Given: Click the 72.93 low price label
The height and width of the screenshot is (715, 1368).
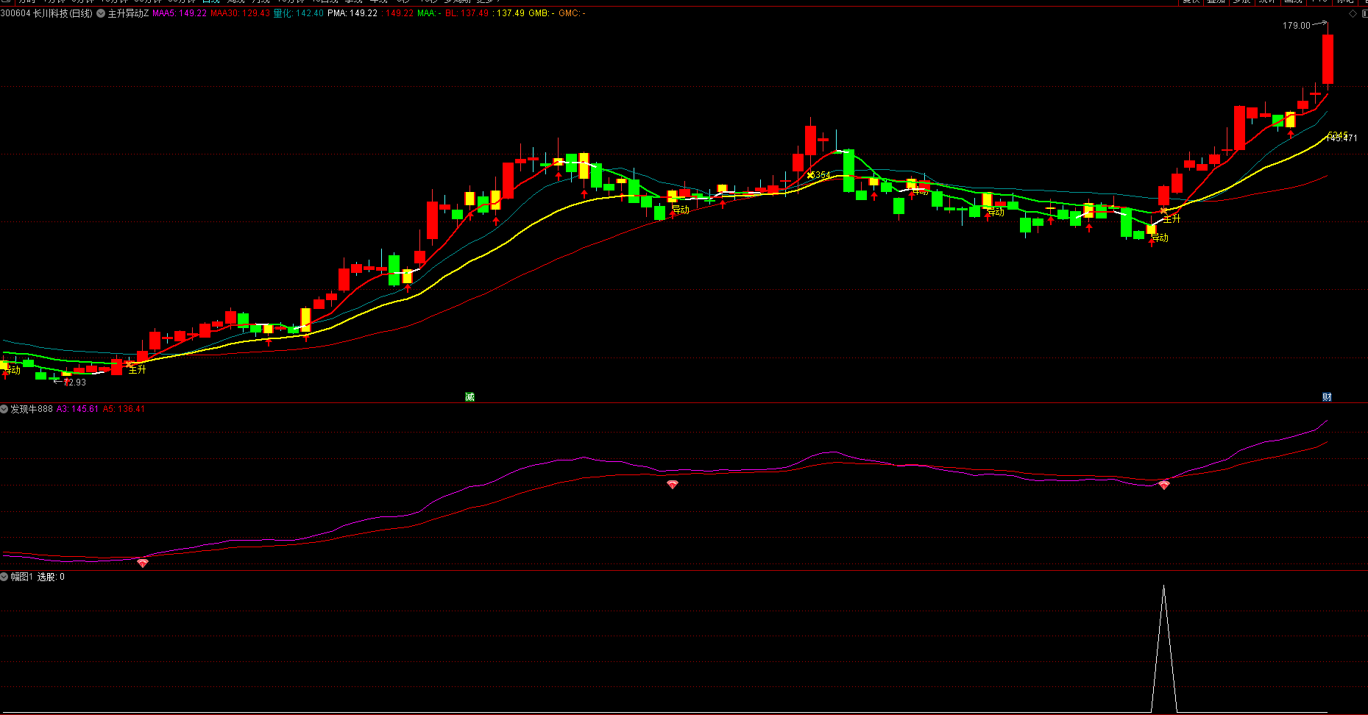Looking at the screenshot, I should [74, 383].
